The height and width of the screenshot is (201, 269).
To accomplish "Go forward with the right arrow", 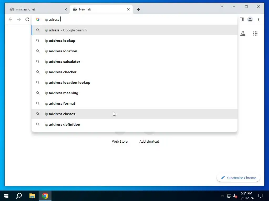I will point(19,19).
